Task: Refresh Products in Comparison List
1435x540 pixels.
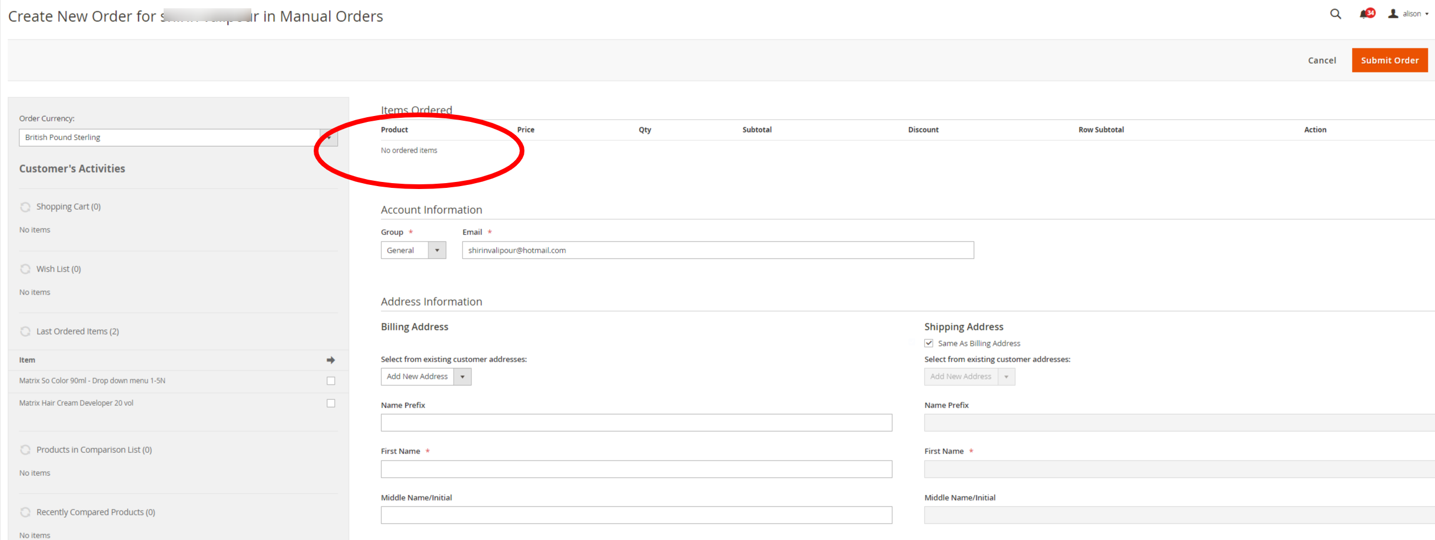Action: point(25,449)
